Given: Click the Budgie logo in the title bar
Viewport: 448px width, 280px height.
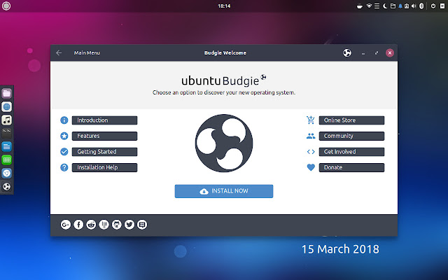Looking at the screenshot, I should [347, 53].
